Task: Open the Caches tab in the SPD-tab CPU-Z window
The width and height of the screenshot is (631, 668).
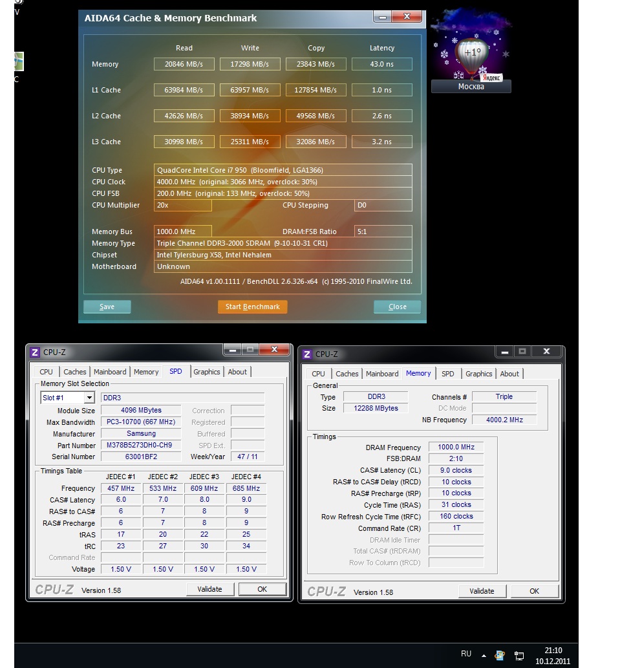Action: pyautogui.click(x=74, y=372)
